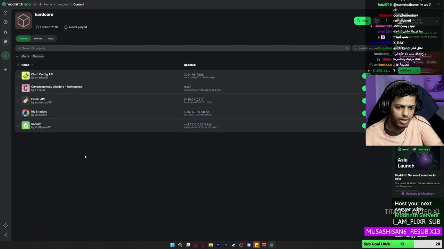Click the green Play button
444x249 pixels.
pyautogui.click(x=362, y=21)
